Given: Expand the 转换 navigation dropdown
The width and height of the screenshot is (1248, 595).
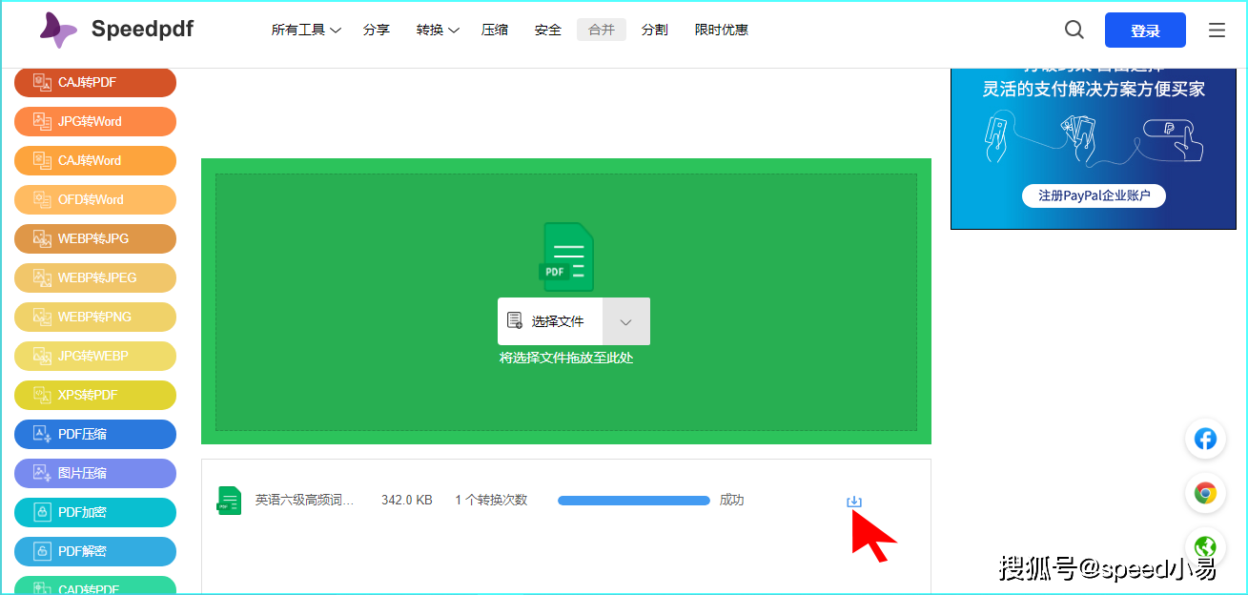Looking at the screenshot, I should (x=437, y=30).
